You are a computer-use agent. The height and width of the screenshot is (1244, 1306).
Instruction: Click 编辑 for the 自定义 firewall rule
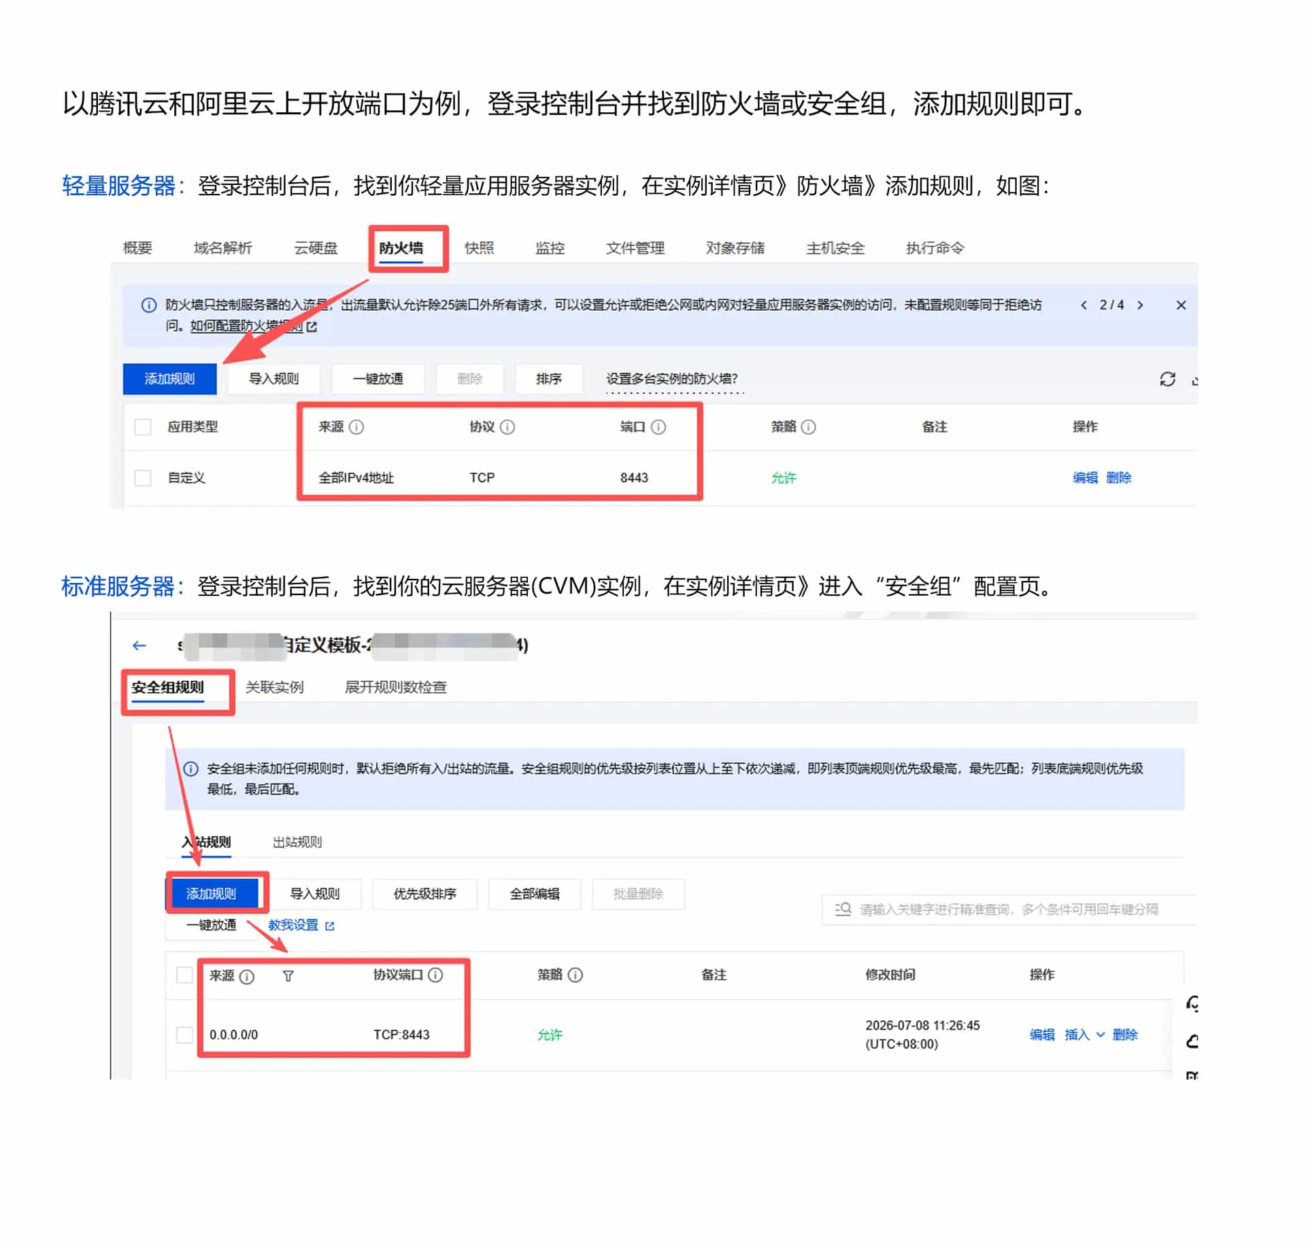1086,477
